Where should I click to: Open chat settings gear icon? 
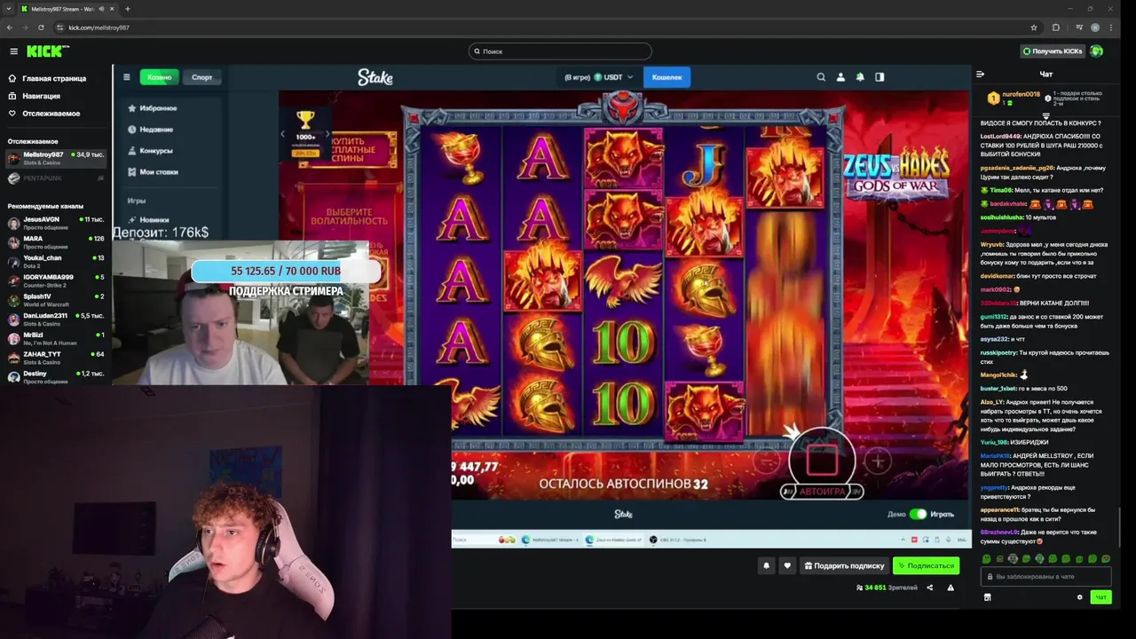coord(1079,597)
